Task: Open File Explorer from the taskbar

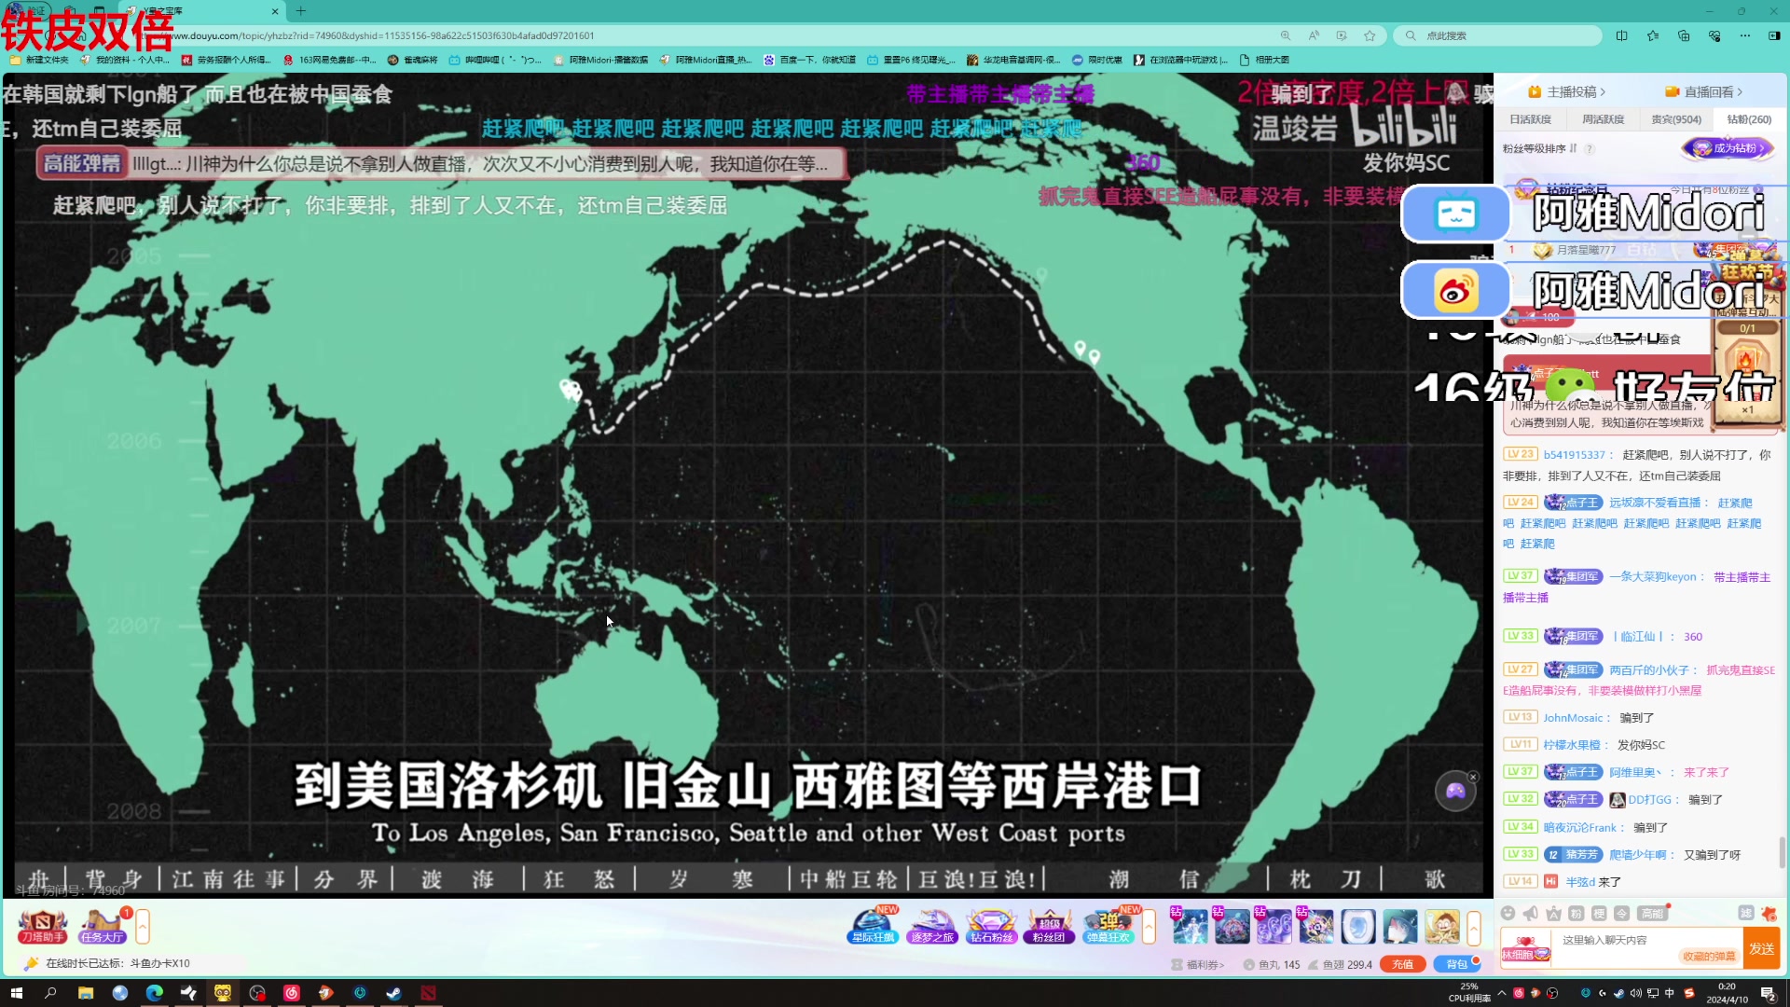Action: point(86,993)
